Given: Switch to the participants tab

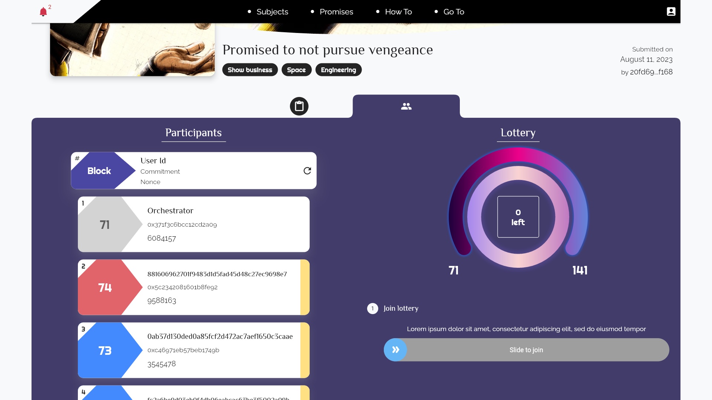Looking at the screenshot, I should click(406, 106).
